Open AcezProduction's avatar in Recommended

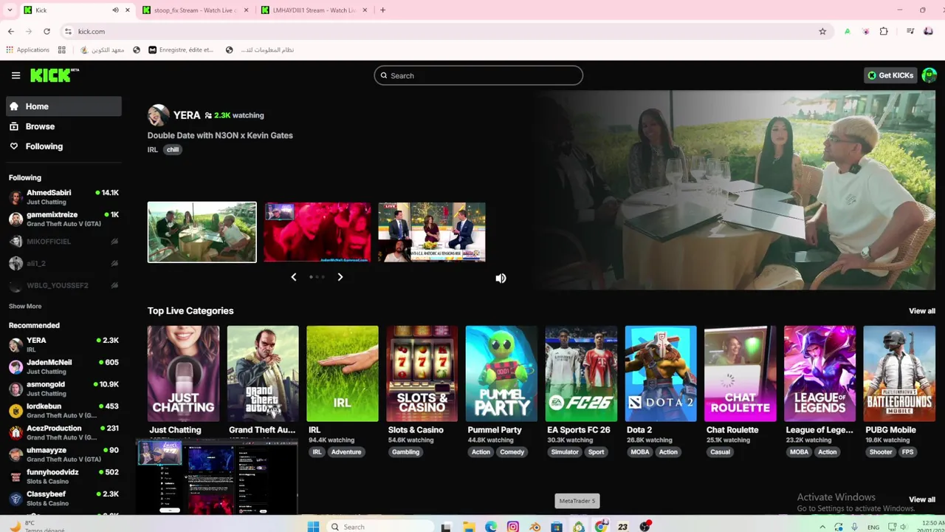[16, 434]
